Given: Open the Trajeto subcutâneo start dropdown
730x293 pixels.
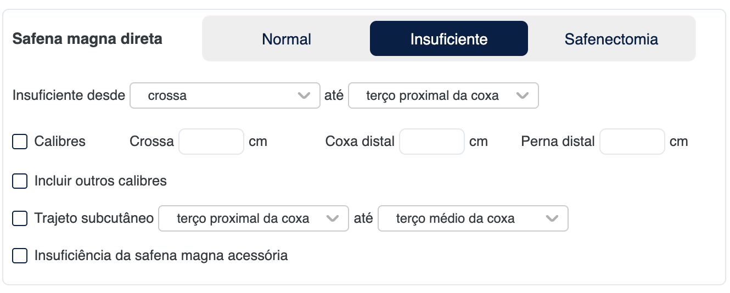Looking at the screenshot, I should (253, 218).
